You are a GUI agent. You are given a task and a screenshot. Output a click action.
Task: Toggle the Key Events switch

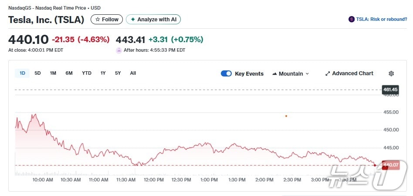[x=226, y=73]
